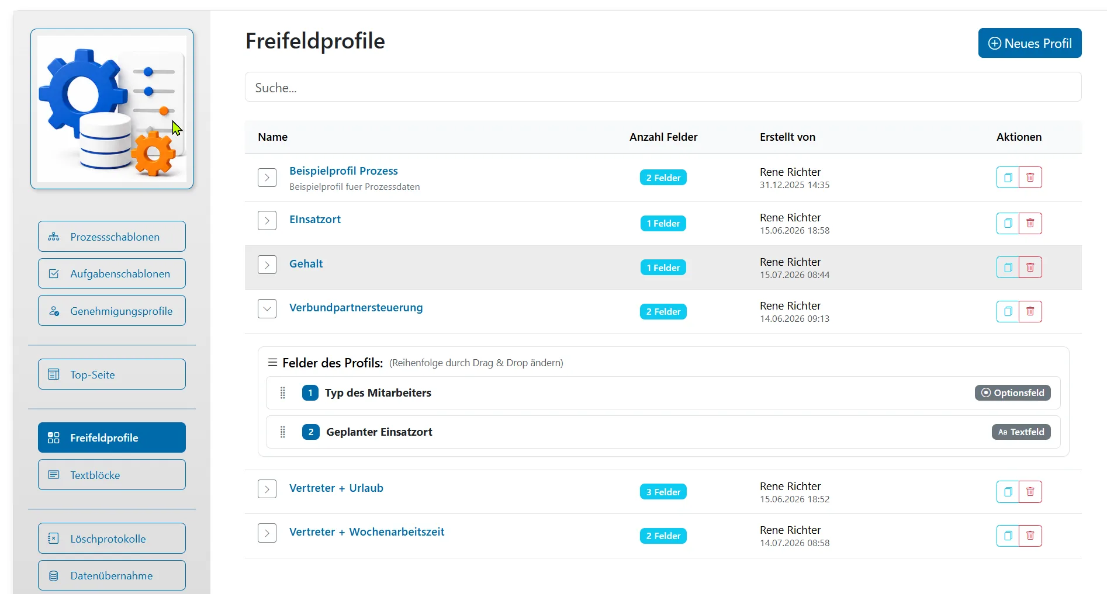Copy the Beispielprofil Prozess profile
This screenshot has height=594, width=1107.
1008,178
